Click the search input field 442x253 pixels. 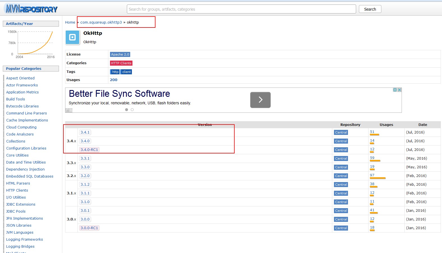[241, 9]
